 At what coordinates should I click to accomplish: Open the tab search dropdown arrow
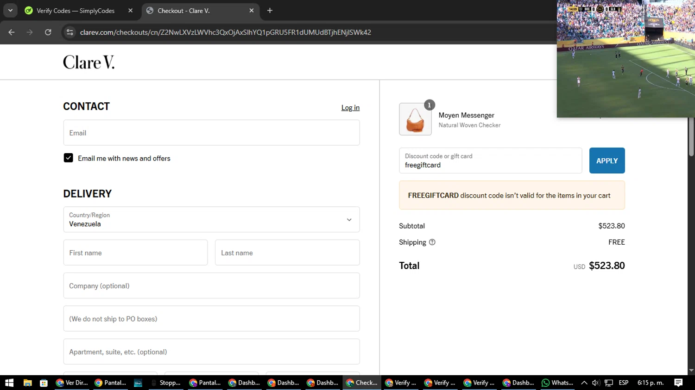[x=10, y=10]
